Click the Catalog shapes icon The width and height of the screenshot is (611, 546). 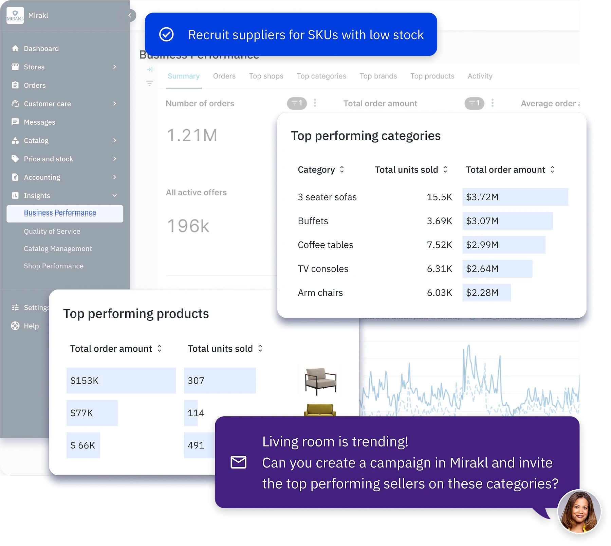15,140
